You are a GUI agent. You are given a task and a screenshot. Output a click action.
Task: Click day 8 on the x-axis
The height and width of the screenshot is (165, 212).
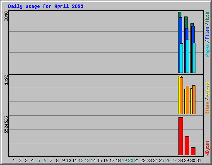point(57,160)
